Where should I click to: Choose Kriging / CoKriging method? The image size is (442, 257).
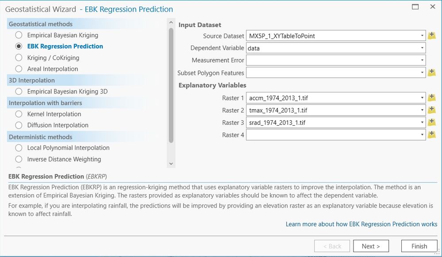(x=19, y=58)
